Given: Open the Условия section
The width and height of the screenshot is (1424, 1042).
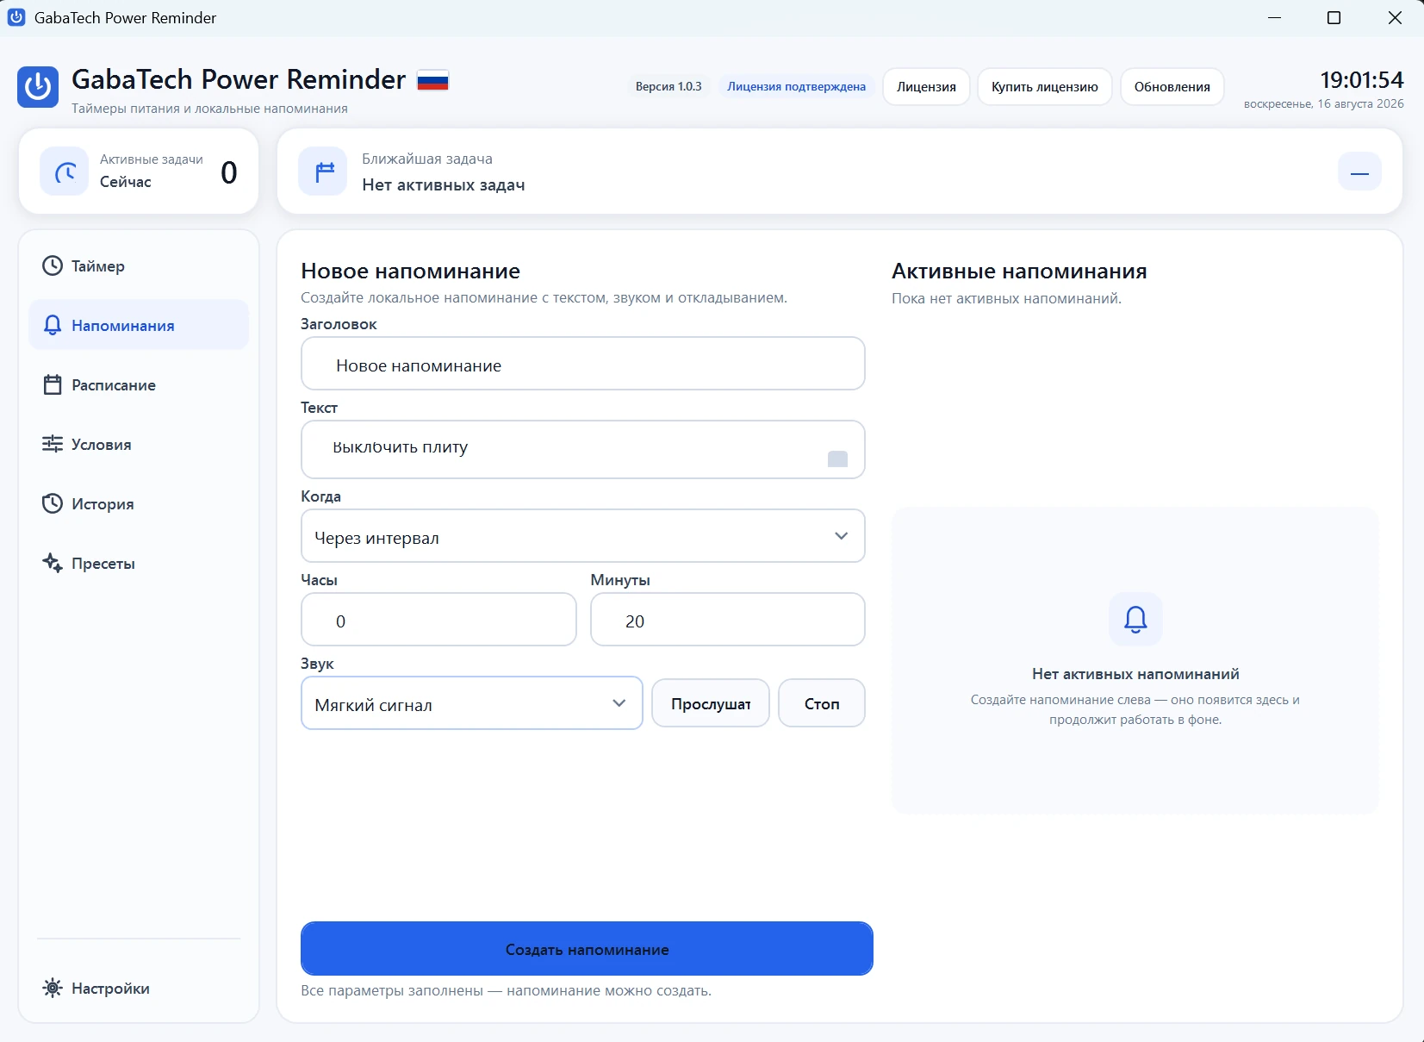Looking at the screenshot, I should tap(139, 444).
